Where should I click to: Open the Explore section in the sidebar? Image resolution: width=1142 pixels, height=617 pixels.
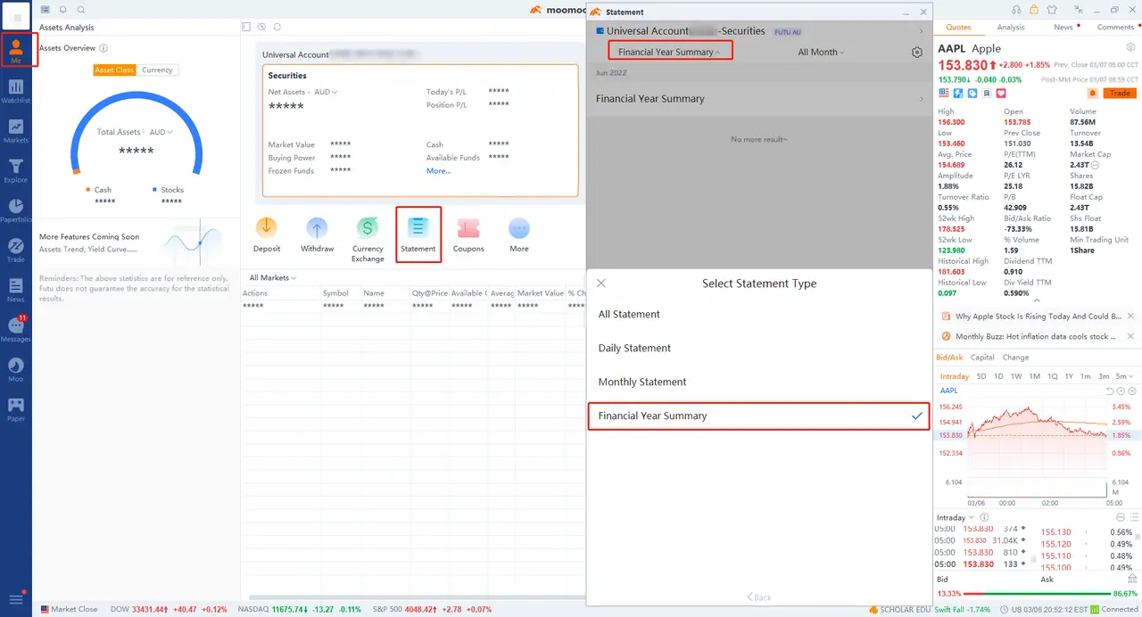16,170
